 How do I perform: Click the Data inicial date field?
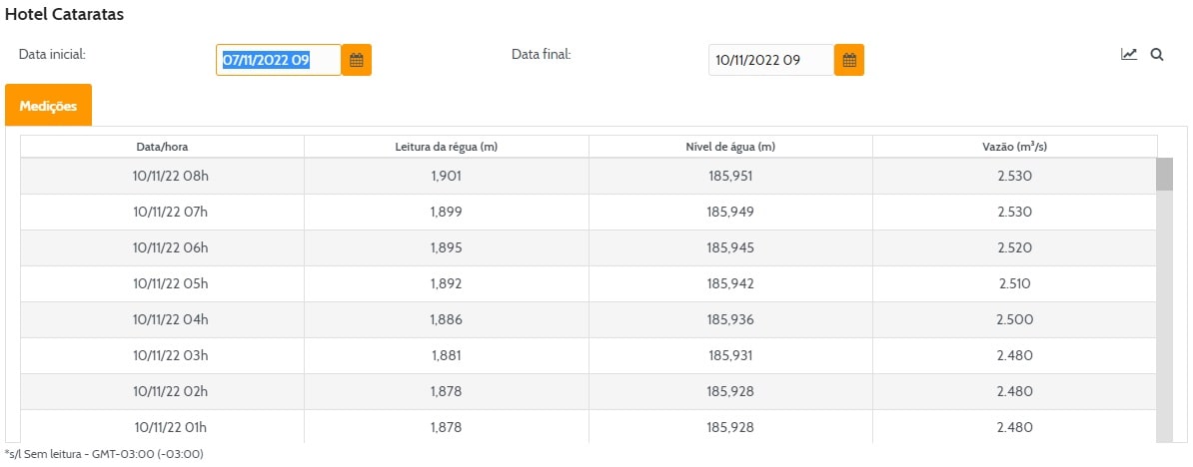point(278,60)
